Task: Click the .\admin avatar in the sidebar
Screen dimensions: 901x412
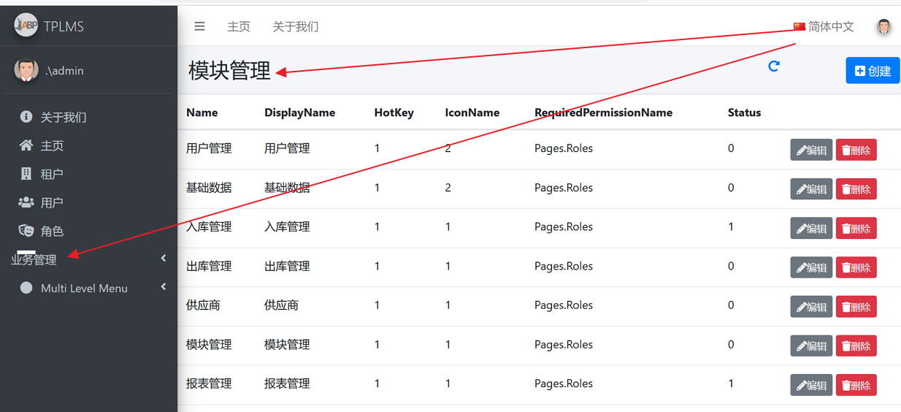Action: point(26,70)
